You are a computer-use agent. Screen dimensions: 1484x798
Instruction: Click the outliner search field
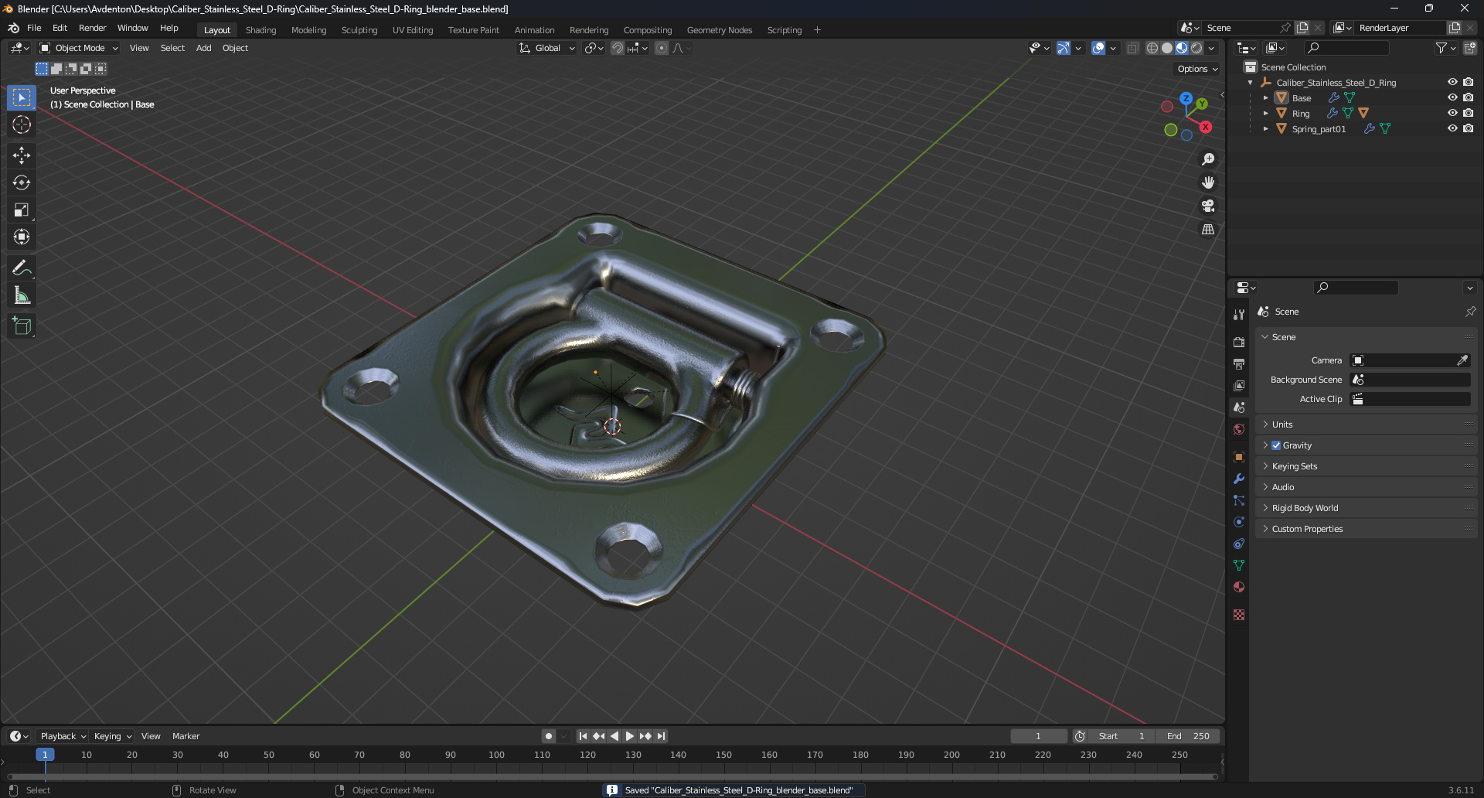pos(1346,48)
